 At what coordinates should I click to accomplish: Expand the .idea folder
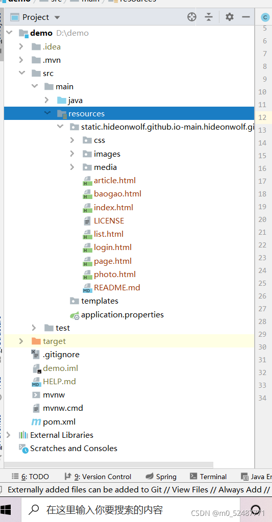point(21,46)
